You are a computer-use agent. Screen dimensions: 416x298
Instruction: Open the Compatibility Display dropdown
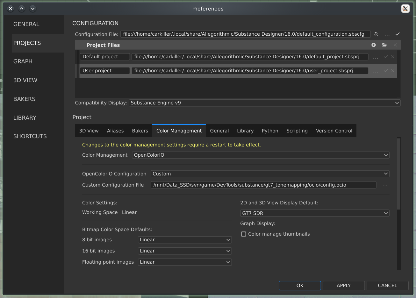(x=264, y=103)
